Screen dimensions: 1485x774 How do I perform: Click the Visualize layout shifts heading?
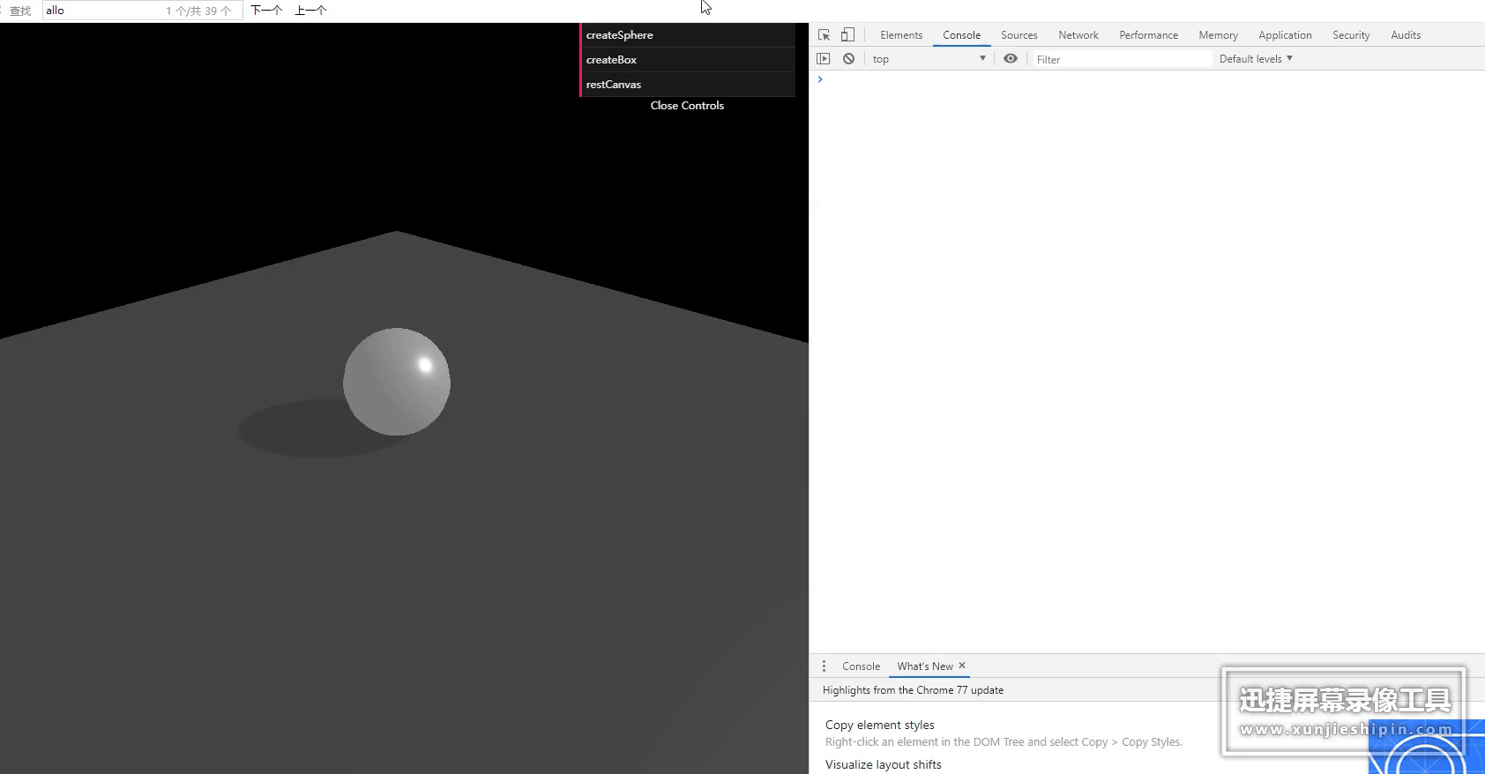[883, 764]
